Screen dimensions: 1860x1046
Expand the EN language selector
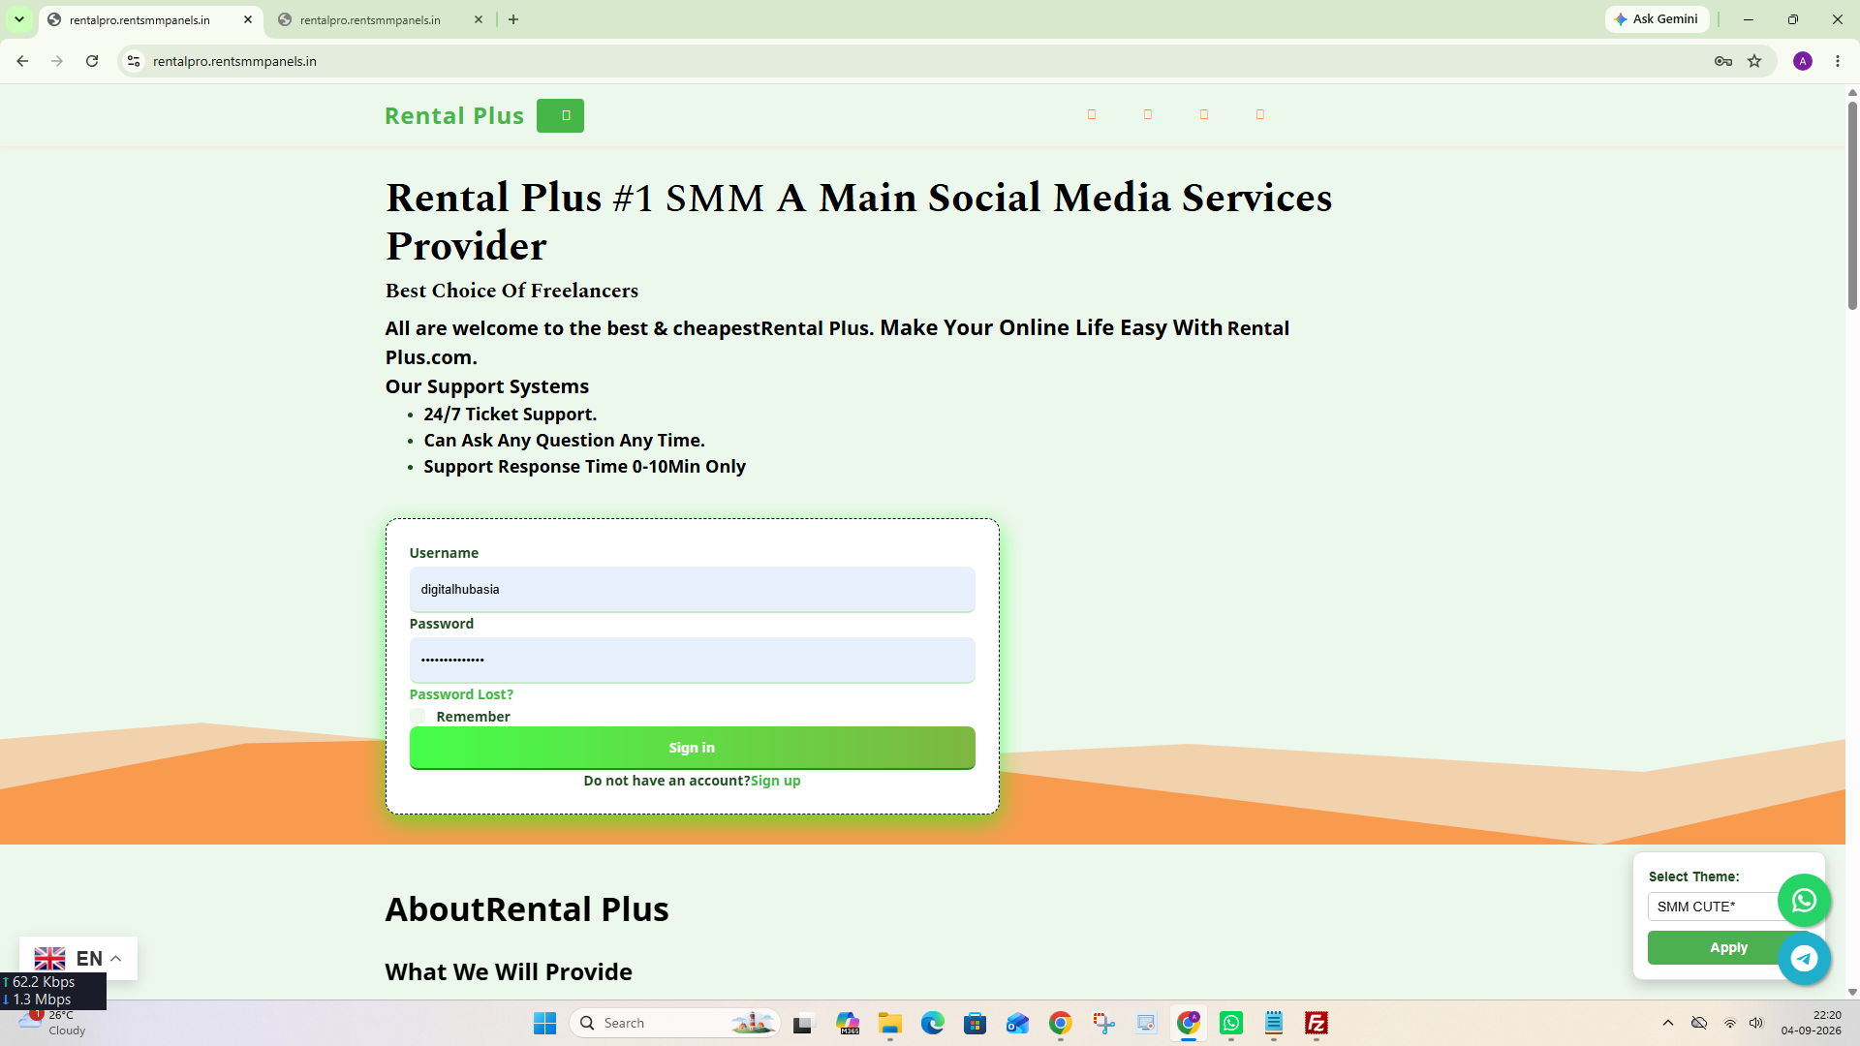78,958
